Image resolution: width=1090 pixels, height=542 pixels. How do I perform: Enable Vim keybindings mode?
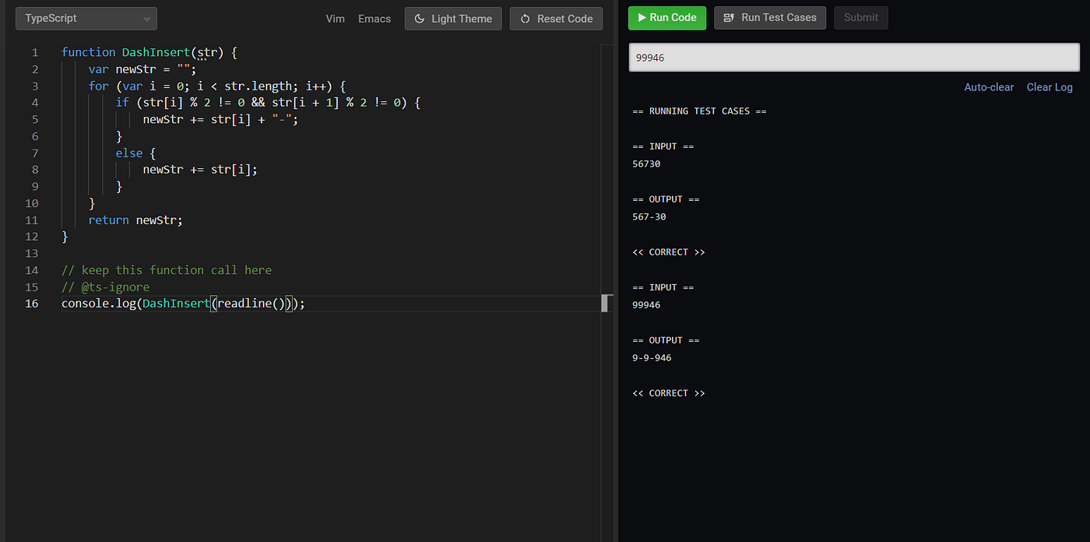[335, 18]
